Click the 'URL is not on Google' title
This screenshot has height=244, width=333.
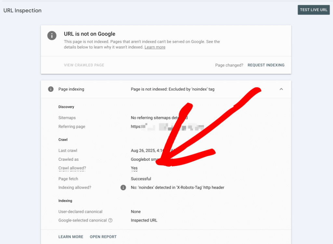click(x=89, y=34)
